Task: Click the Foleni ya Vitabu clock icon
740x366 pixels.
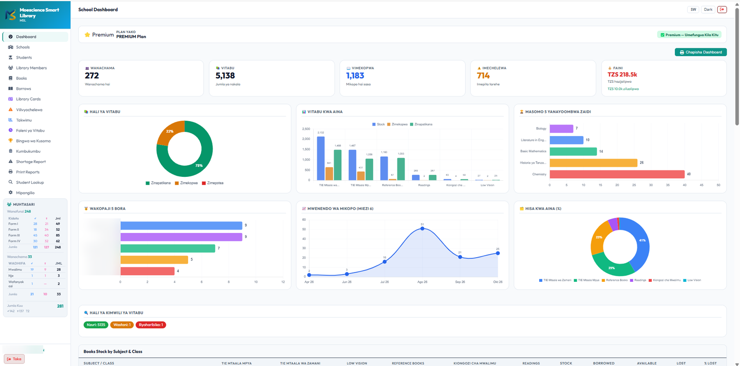Action: click(x=11, y=130)
